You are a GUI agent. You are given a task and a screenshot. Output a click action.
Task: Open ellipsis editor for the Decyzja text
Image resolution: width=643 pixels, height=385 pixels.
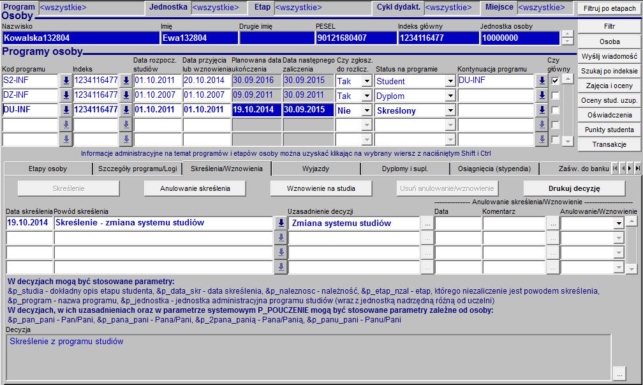coord(619,374)
